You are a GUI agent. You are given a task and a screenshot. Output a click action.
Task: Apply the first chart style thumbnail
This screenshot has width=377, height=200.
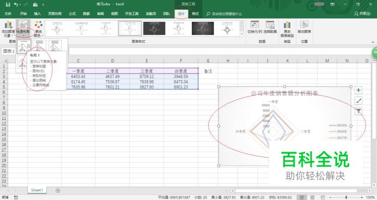pos(57,28)
